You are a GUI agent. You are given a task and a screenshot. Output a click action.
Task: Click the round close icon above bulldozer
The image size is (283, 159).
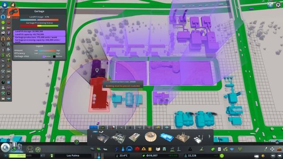277,142
